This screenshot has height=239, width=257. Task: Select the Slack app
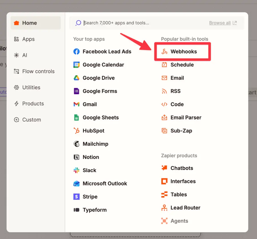[x=89, y=170]
